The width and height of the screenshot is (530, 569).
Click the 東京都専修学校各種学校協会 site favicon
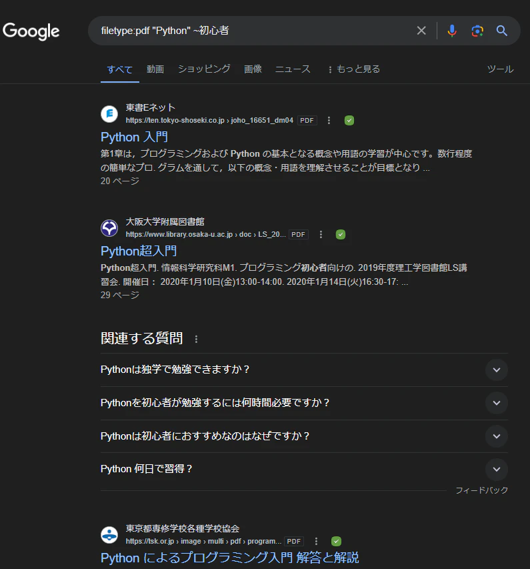[x=109, y=535]
